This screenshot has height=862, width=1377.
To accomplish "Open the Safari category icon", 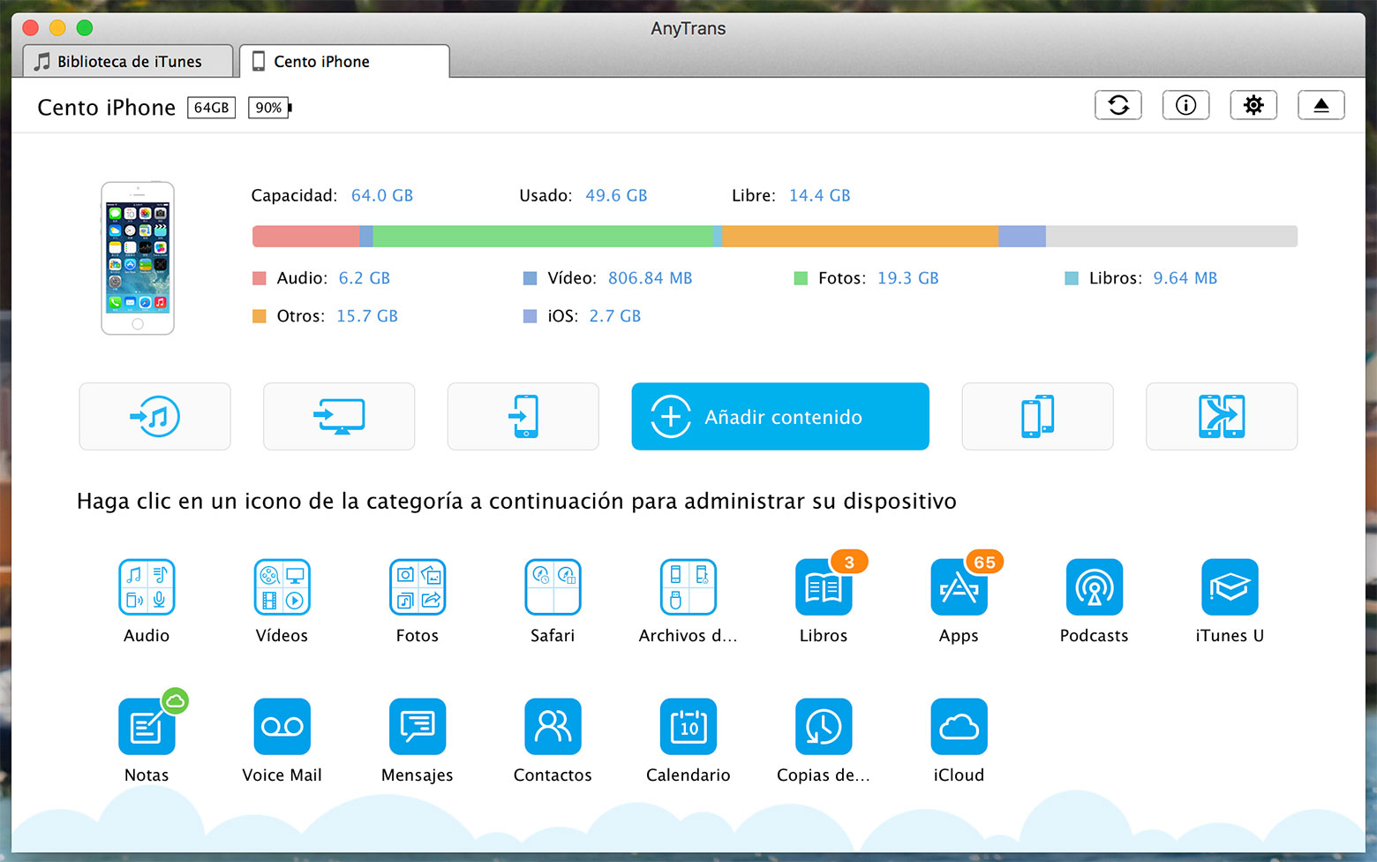I will click(553, 587).
